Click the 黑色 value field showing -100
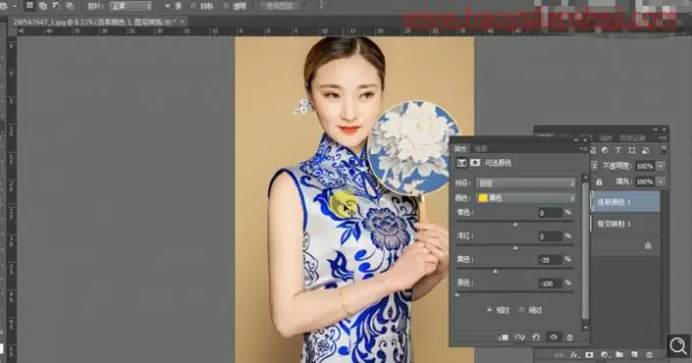Viewport: 692px width, 363px height. [x=550, y=284]
